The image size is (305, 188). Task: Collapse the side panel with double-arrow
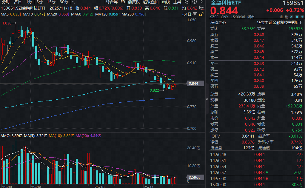click(x=207, y=98)
